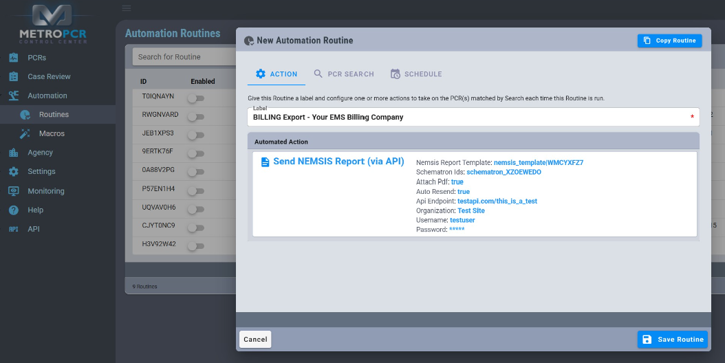Click the document icon beside Send NEMSIS Report
725x363 pixels.
[x=265, y=162]
